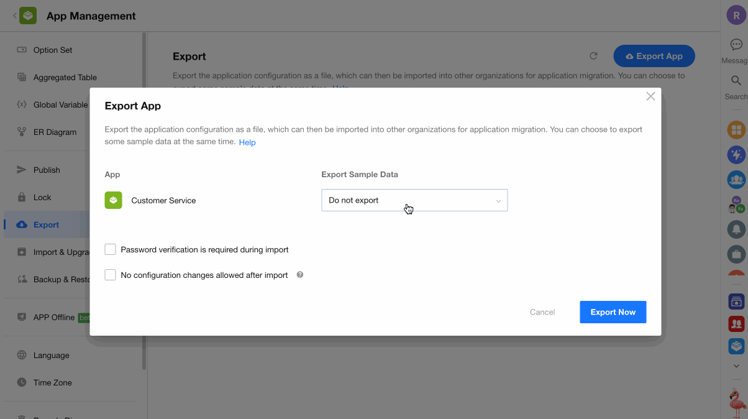
Task: Open Search in the right sidebar
Action: [736, 81]
